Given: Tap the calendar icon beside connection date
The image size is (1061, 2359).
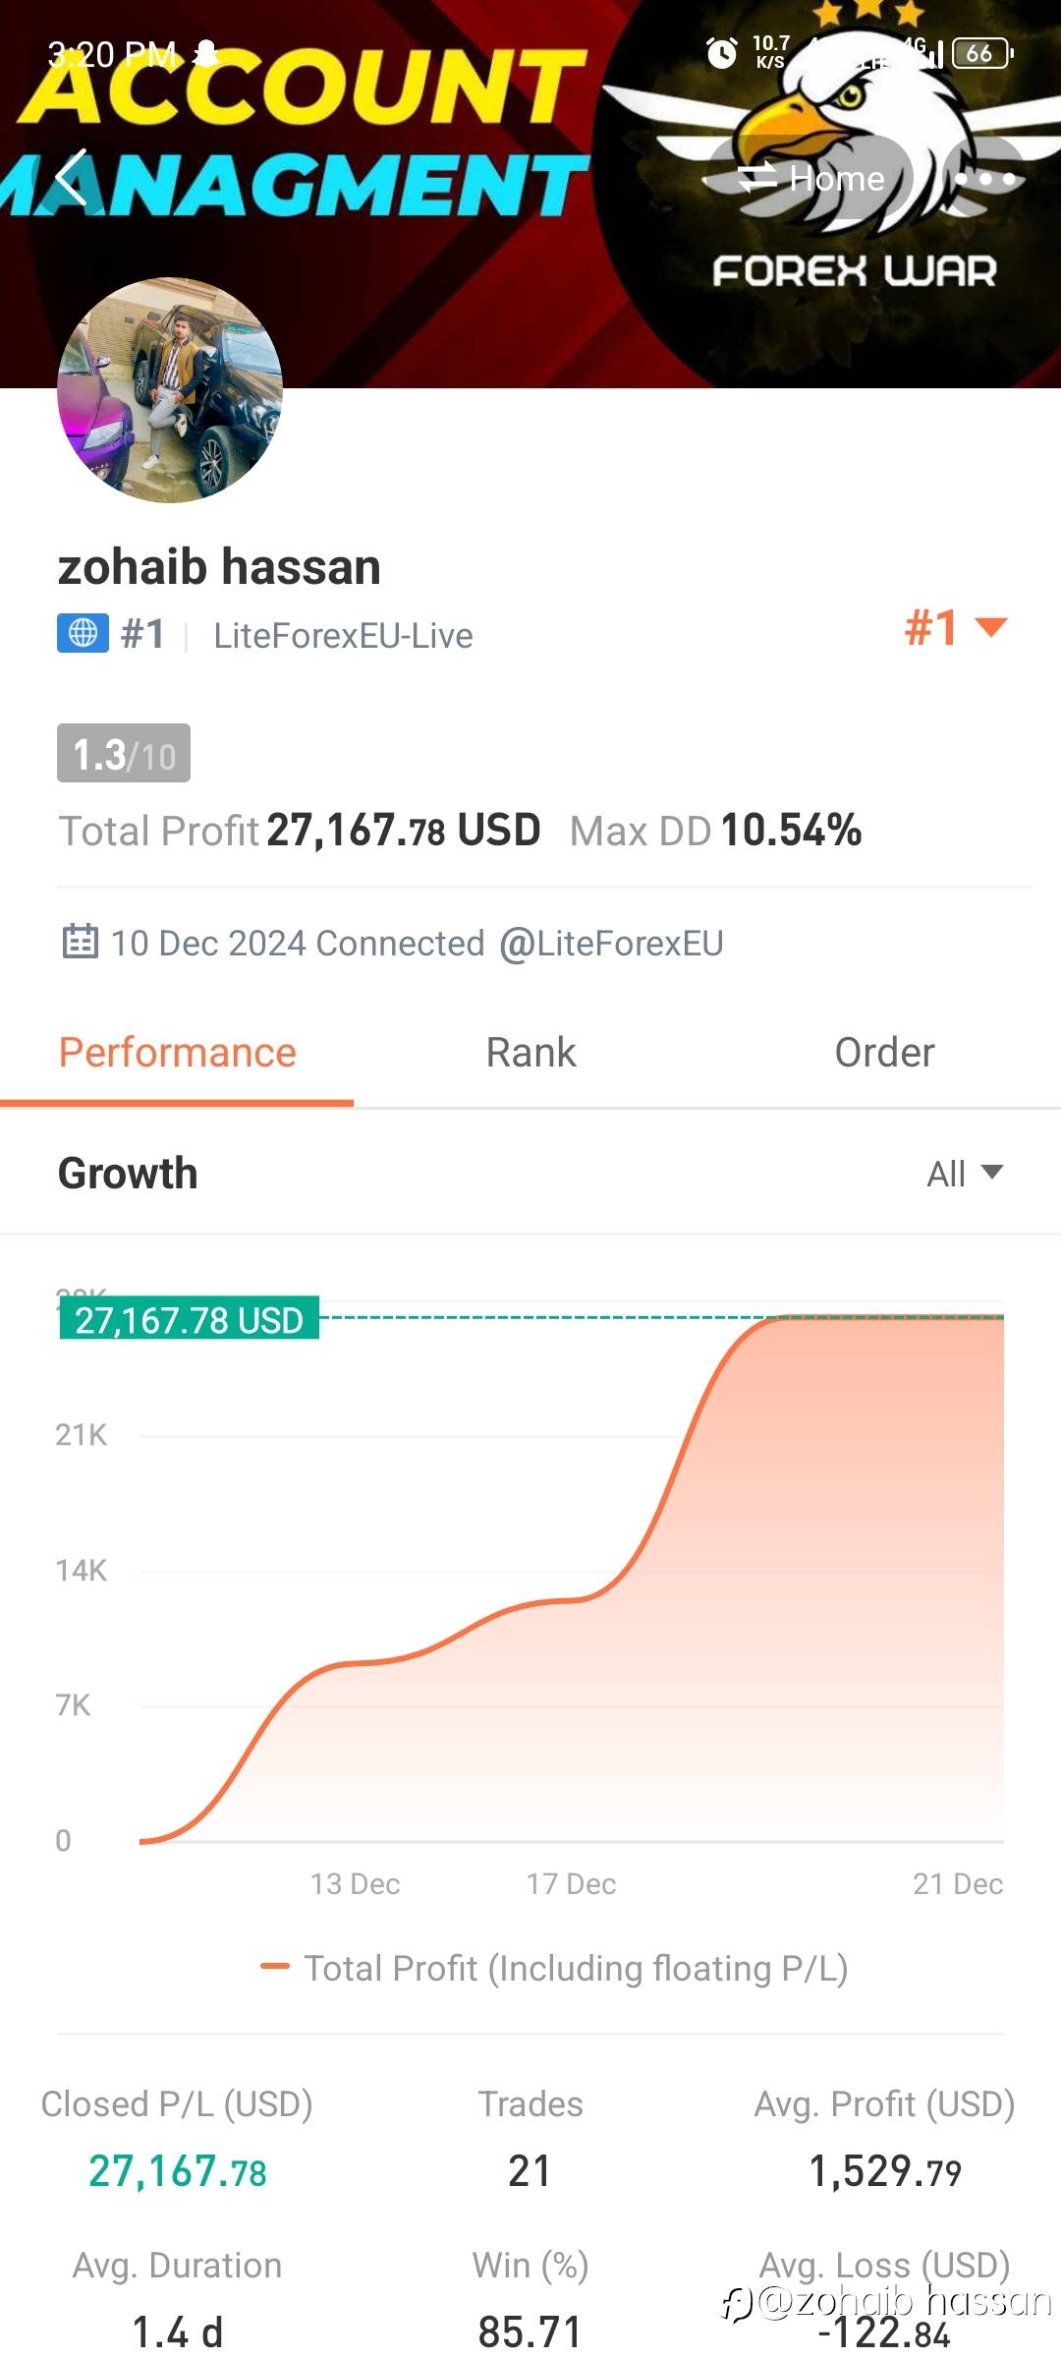Looking at the screenshot, I should click(81, 942).
